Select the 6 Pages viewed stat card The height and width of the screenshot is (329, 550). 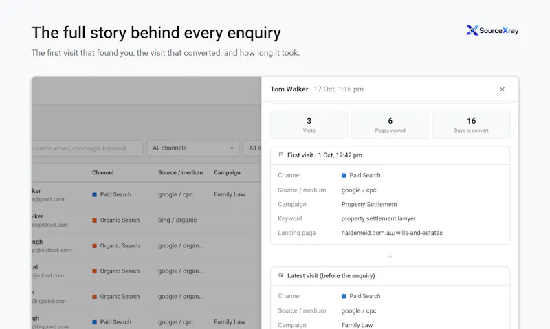tap(390, 125)
